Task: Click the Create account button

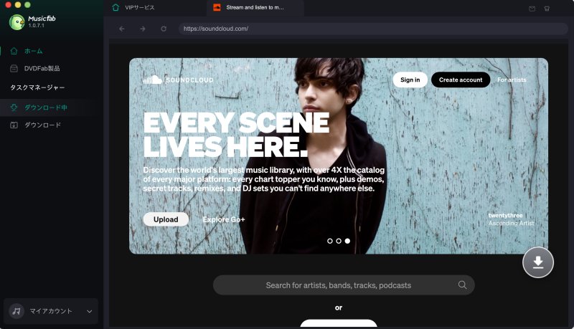Action: click(x=461, y=80)
